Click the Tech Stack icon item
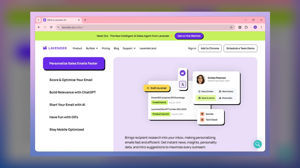Image resolution: width=300 pixels, height=168 pixels. click(x=202, y=120)
